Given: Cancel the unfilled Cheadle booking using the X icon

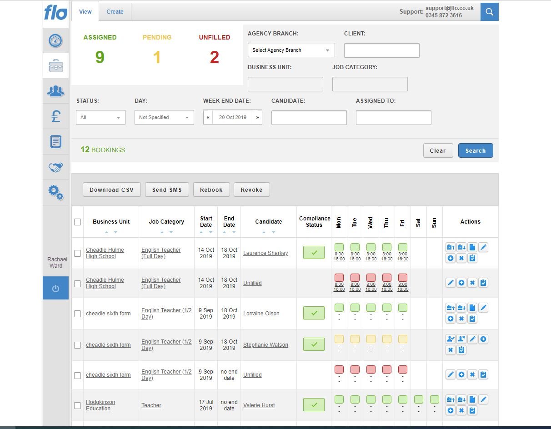Looking at the screenshot, I should point(471,282).
